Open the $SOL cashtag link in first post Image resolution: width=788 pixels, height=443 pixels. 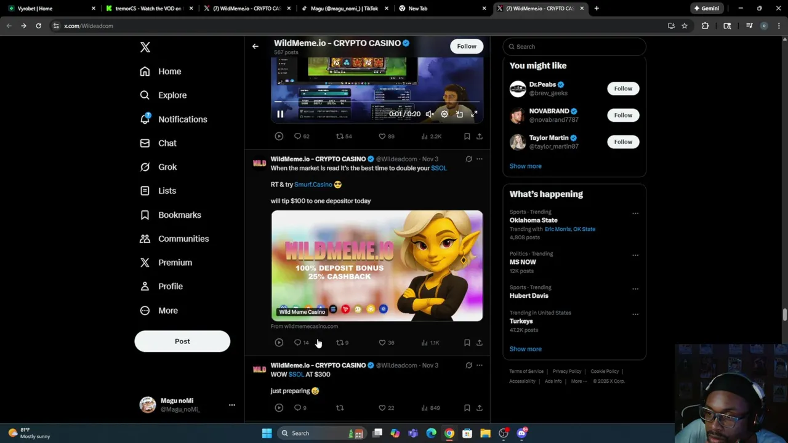point(439,168)
